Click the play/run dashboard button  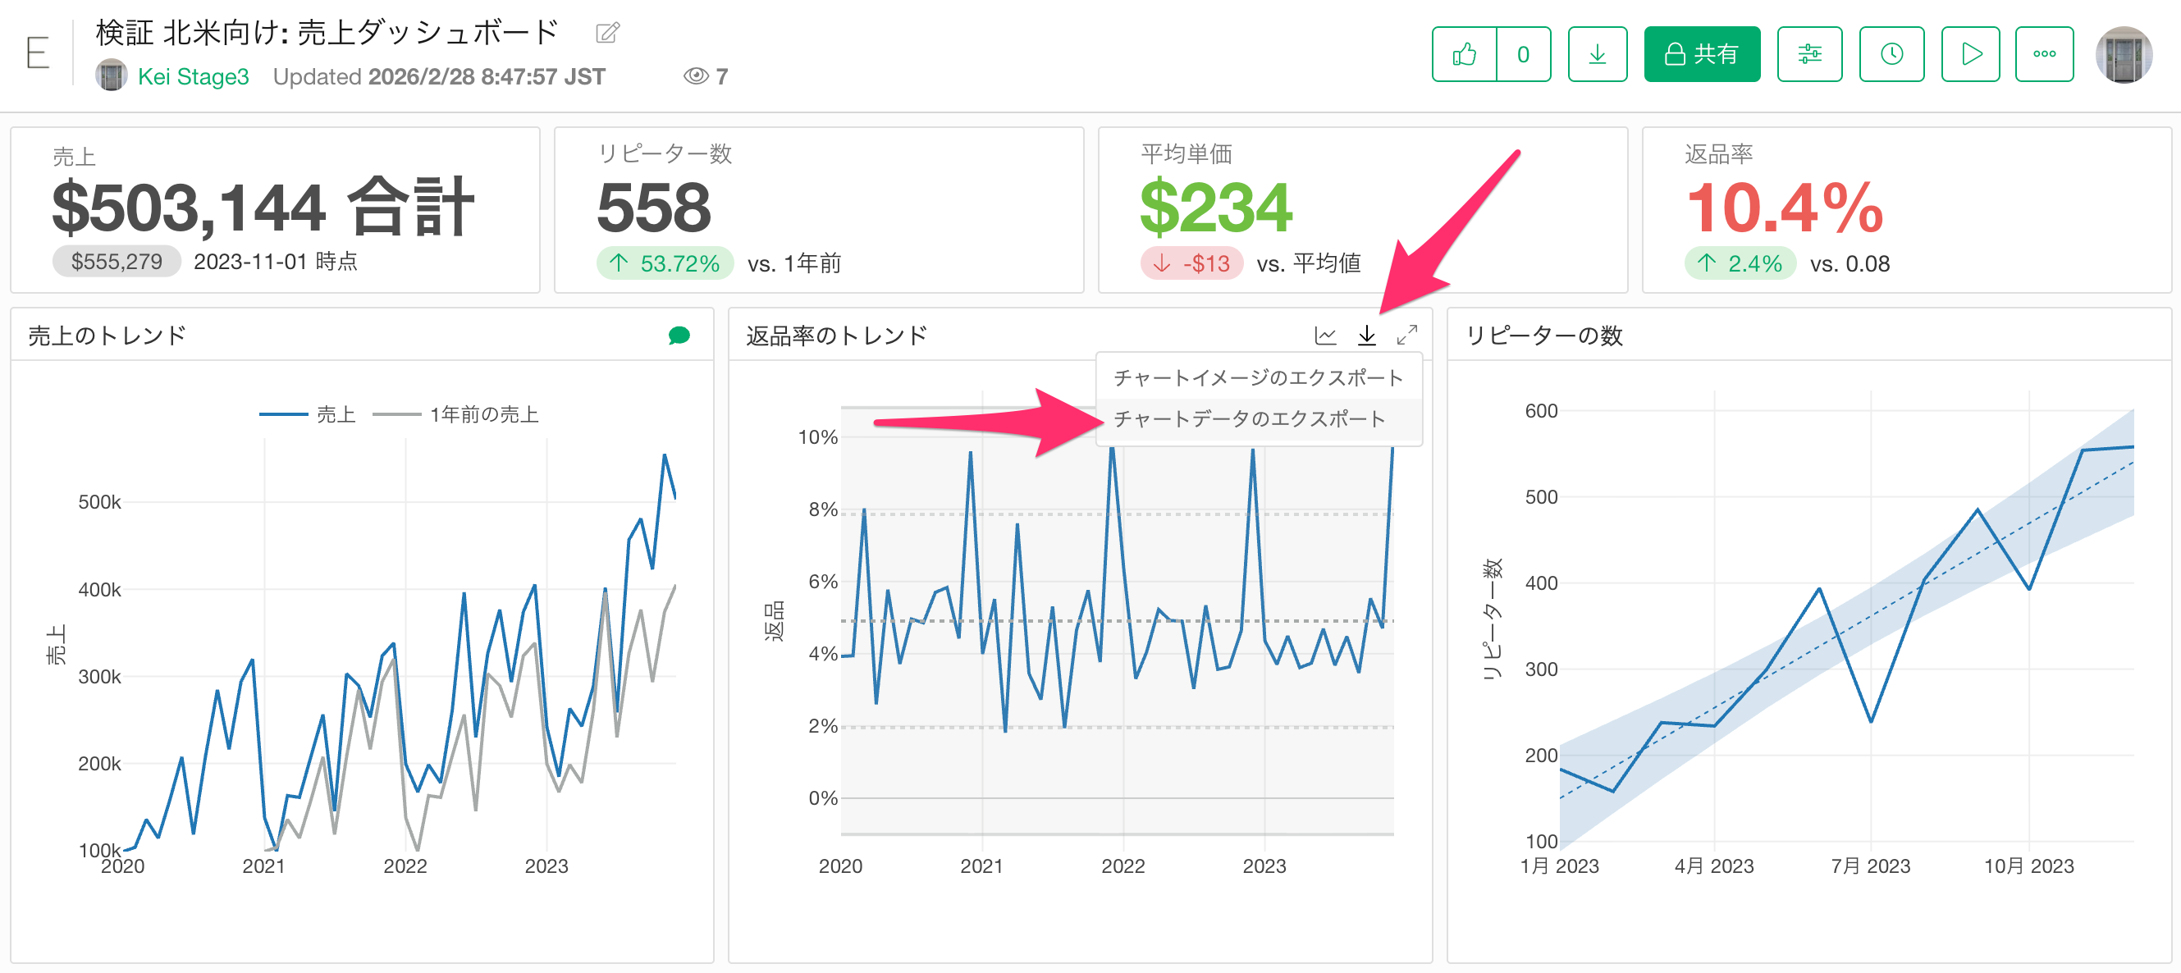(1970, 54)
